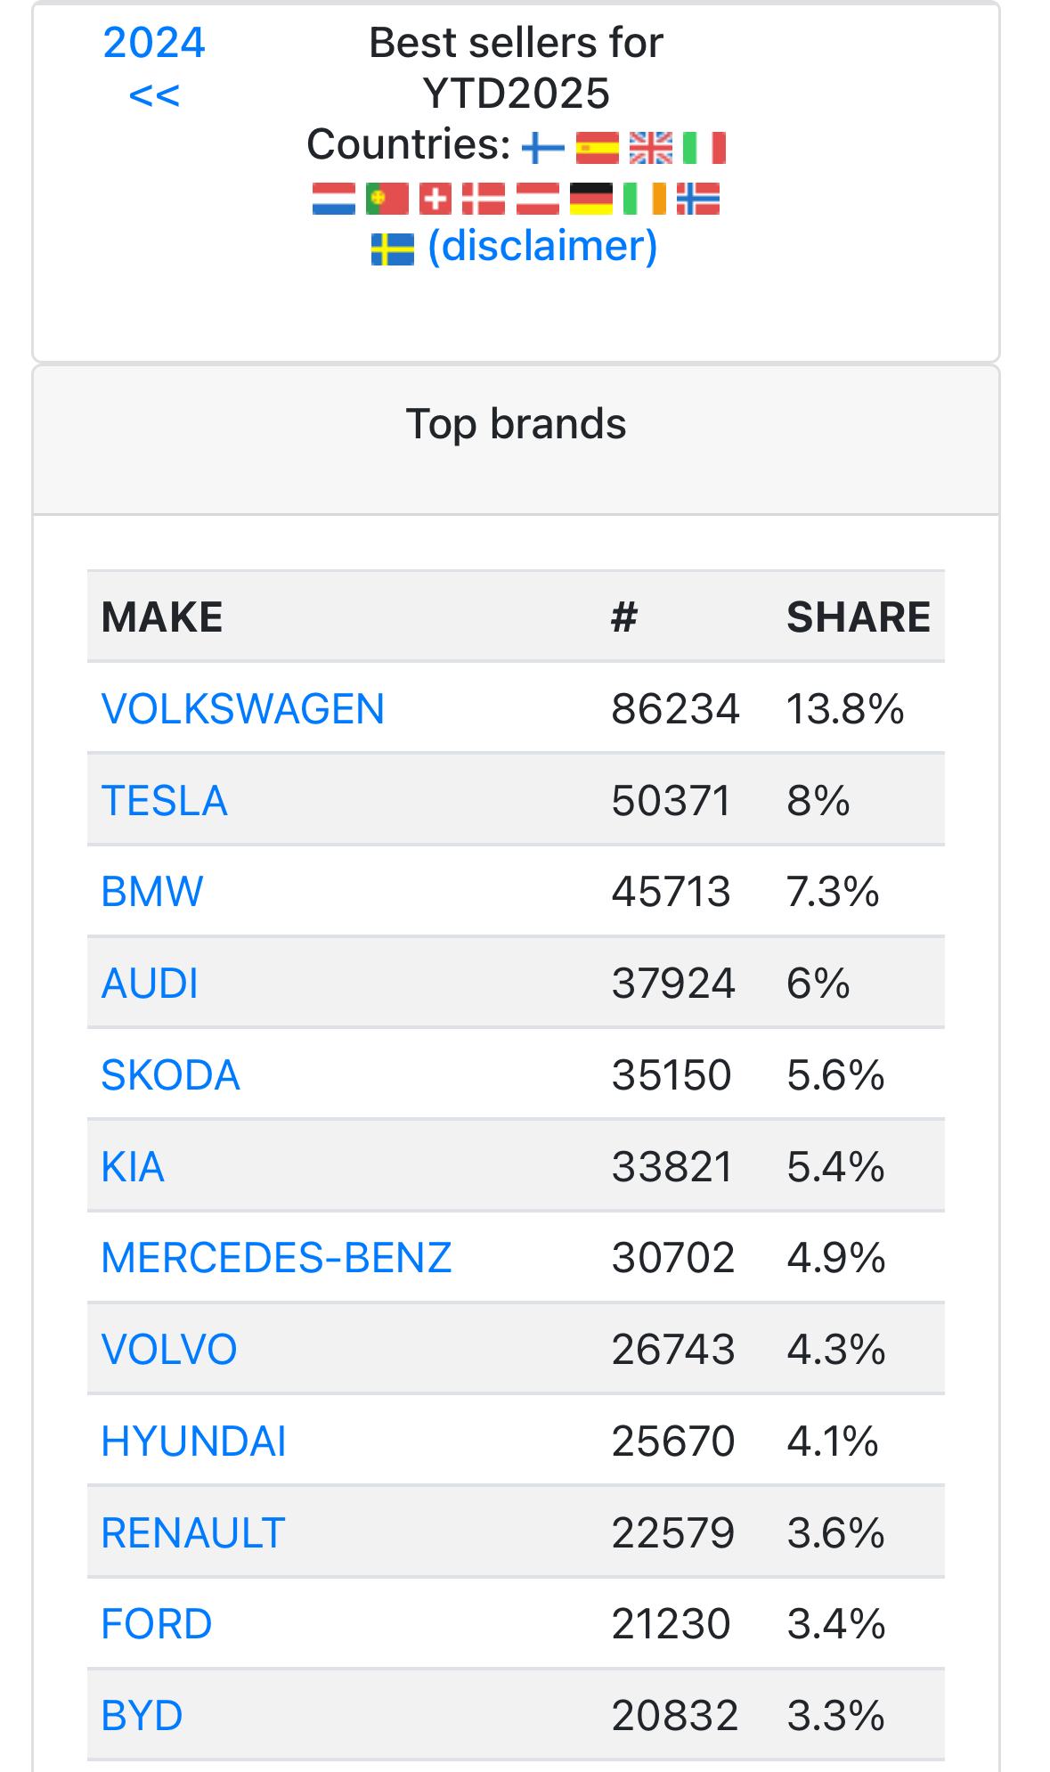
Task: Click the BYD make link
Action: [x=142, y=1716]
